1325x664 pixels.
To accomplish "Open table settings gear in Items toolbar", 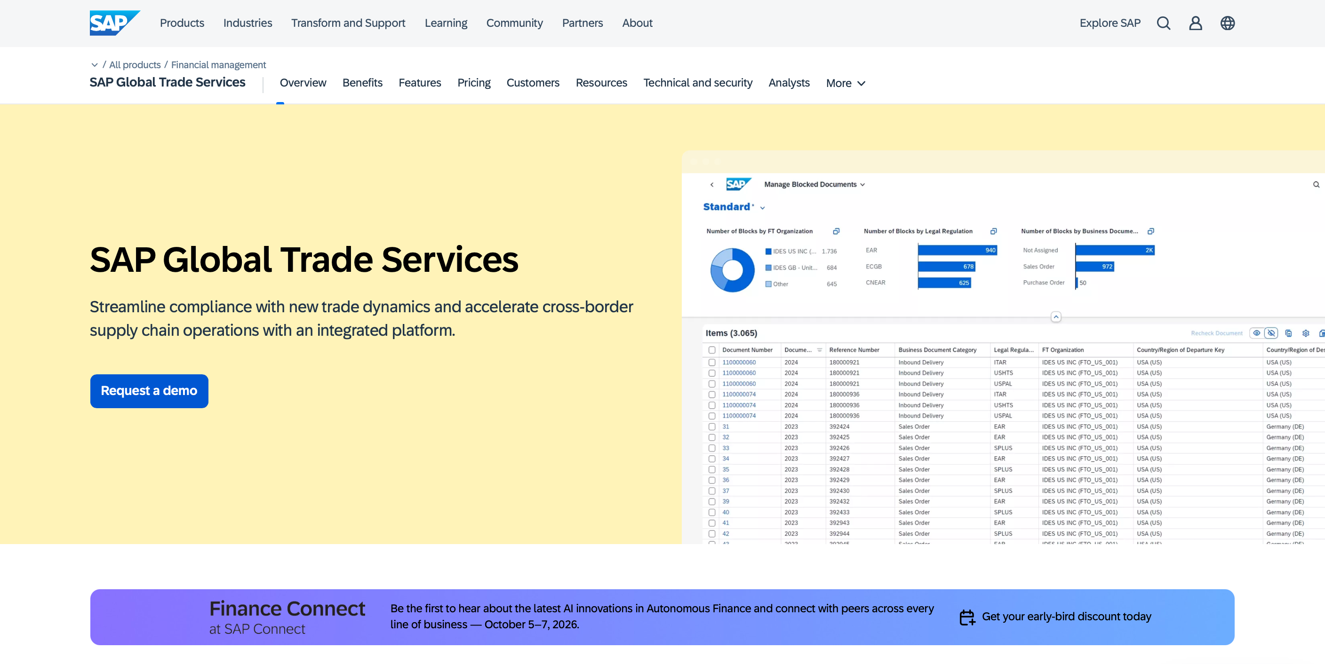I will coord(1305,333).
